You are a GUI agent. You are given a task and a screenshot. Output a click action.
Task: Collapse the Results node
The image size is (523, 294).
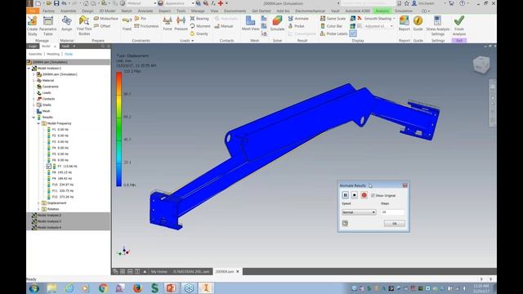34,117
